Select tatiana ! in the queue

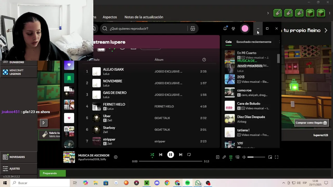click(250, 132)
